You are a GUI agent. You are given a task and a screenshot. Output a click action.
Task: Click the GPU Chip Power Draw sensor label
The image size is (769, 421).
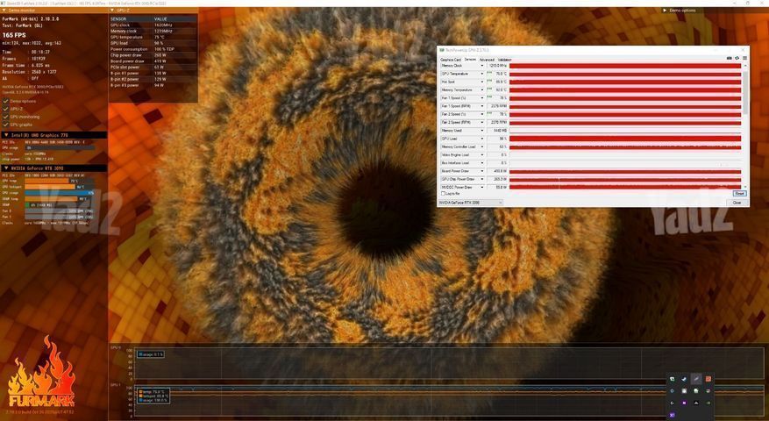[x=458, y=179]
